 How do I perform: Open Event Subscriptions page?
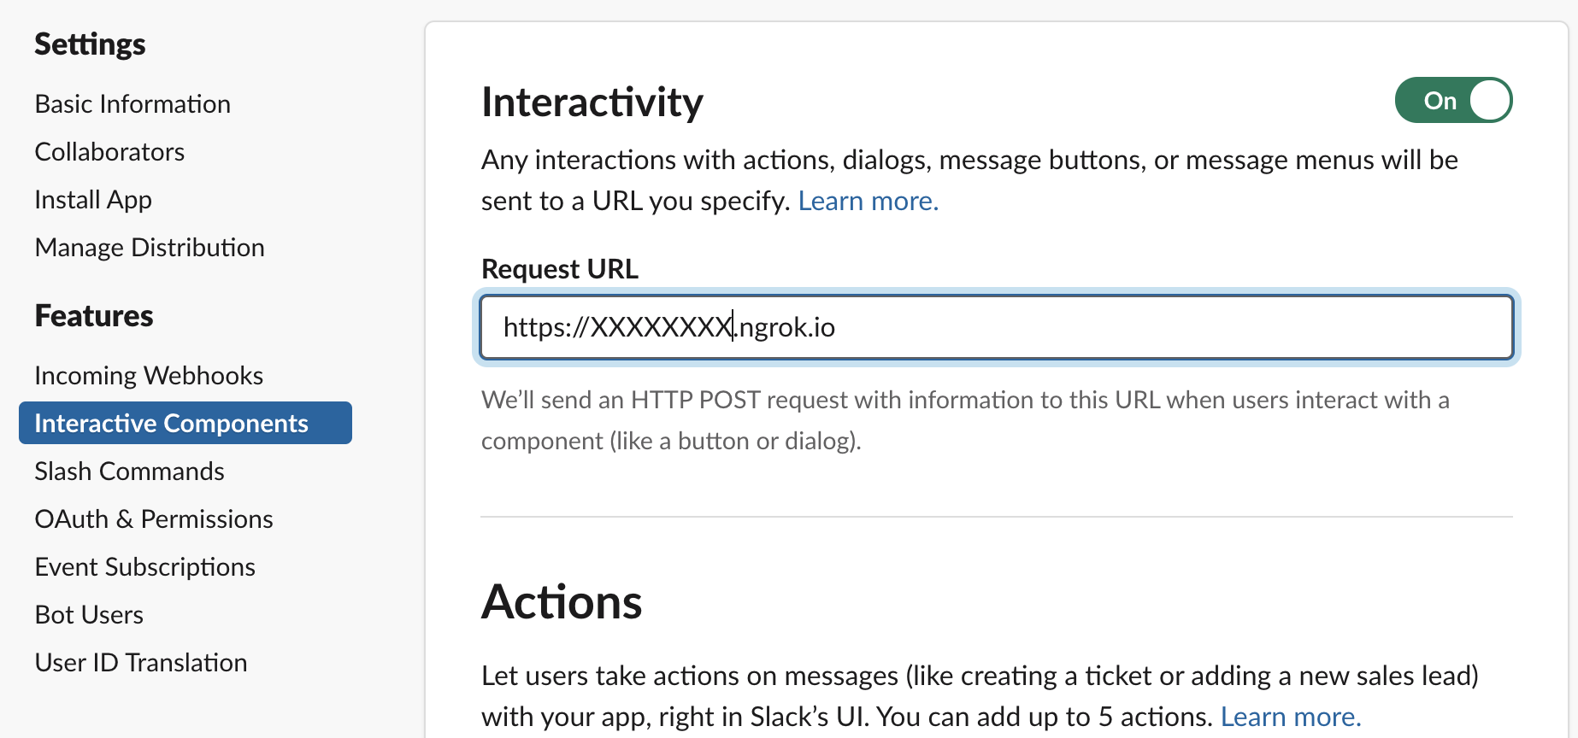point(144,567)
